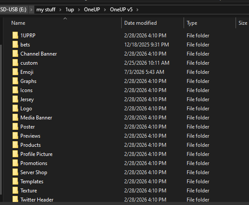Click the 12/18/2025 9:31 PM date cell
The width and height of the screenshot is (249, 205).
[146, 45]
